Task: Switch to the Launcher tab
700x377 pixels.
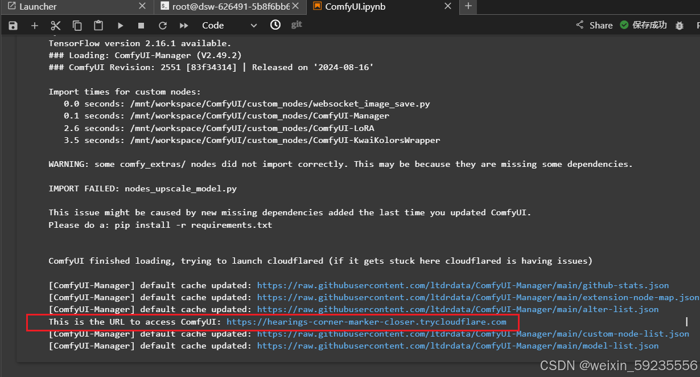Action: click(x=77, y=7)
